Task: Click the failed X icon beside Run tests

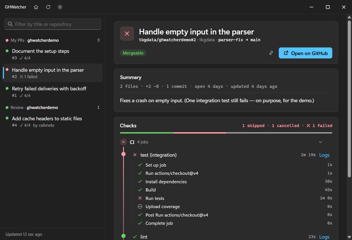Action: (x=140, y=198)
